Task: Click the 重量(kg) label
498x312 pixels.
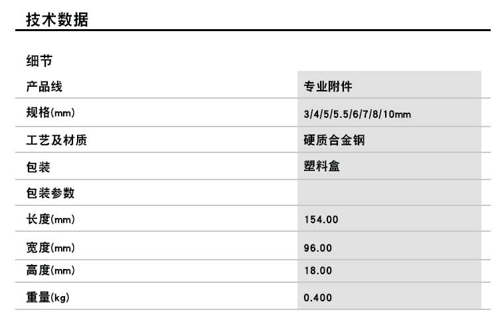Action: click(x=48, y=297)
